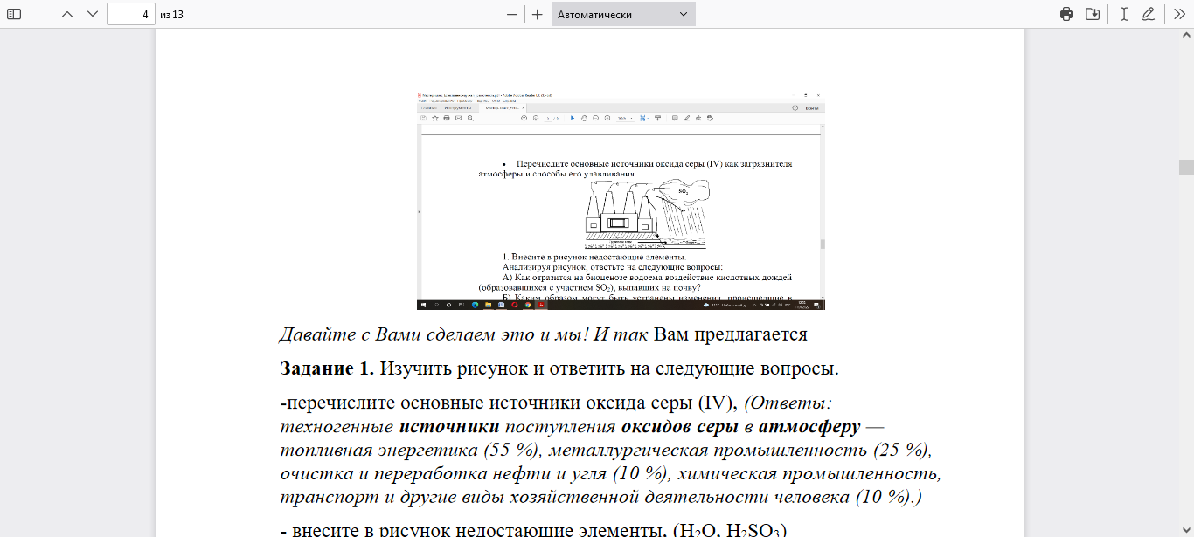Image resolution: width=1194 pixels, height=537 pixels.
Task: Click the 'из 13' page count label
Action: coord(172,15)
